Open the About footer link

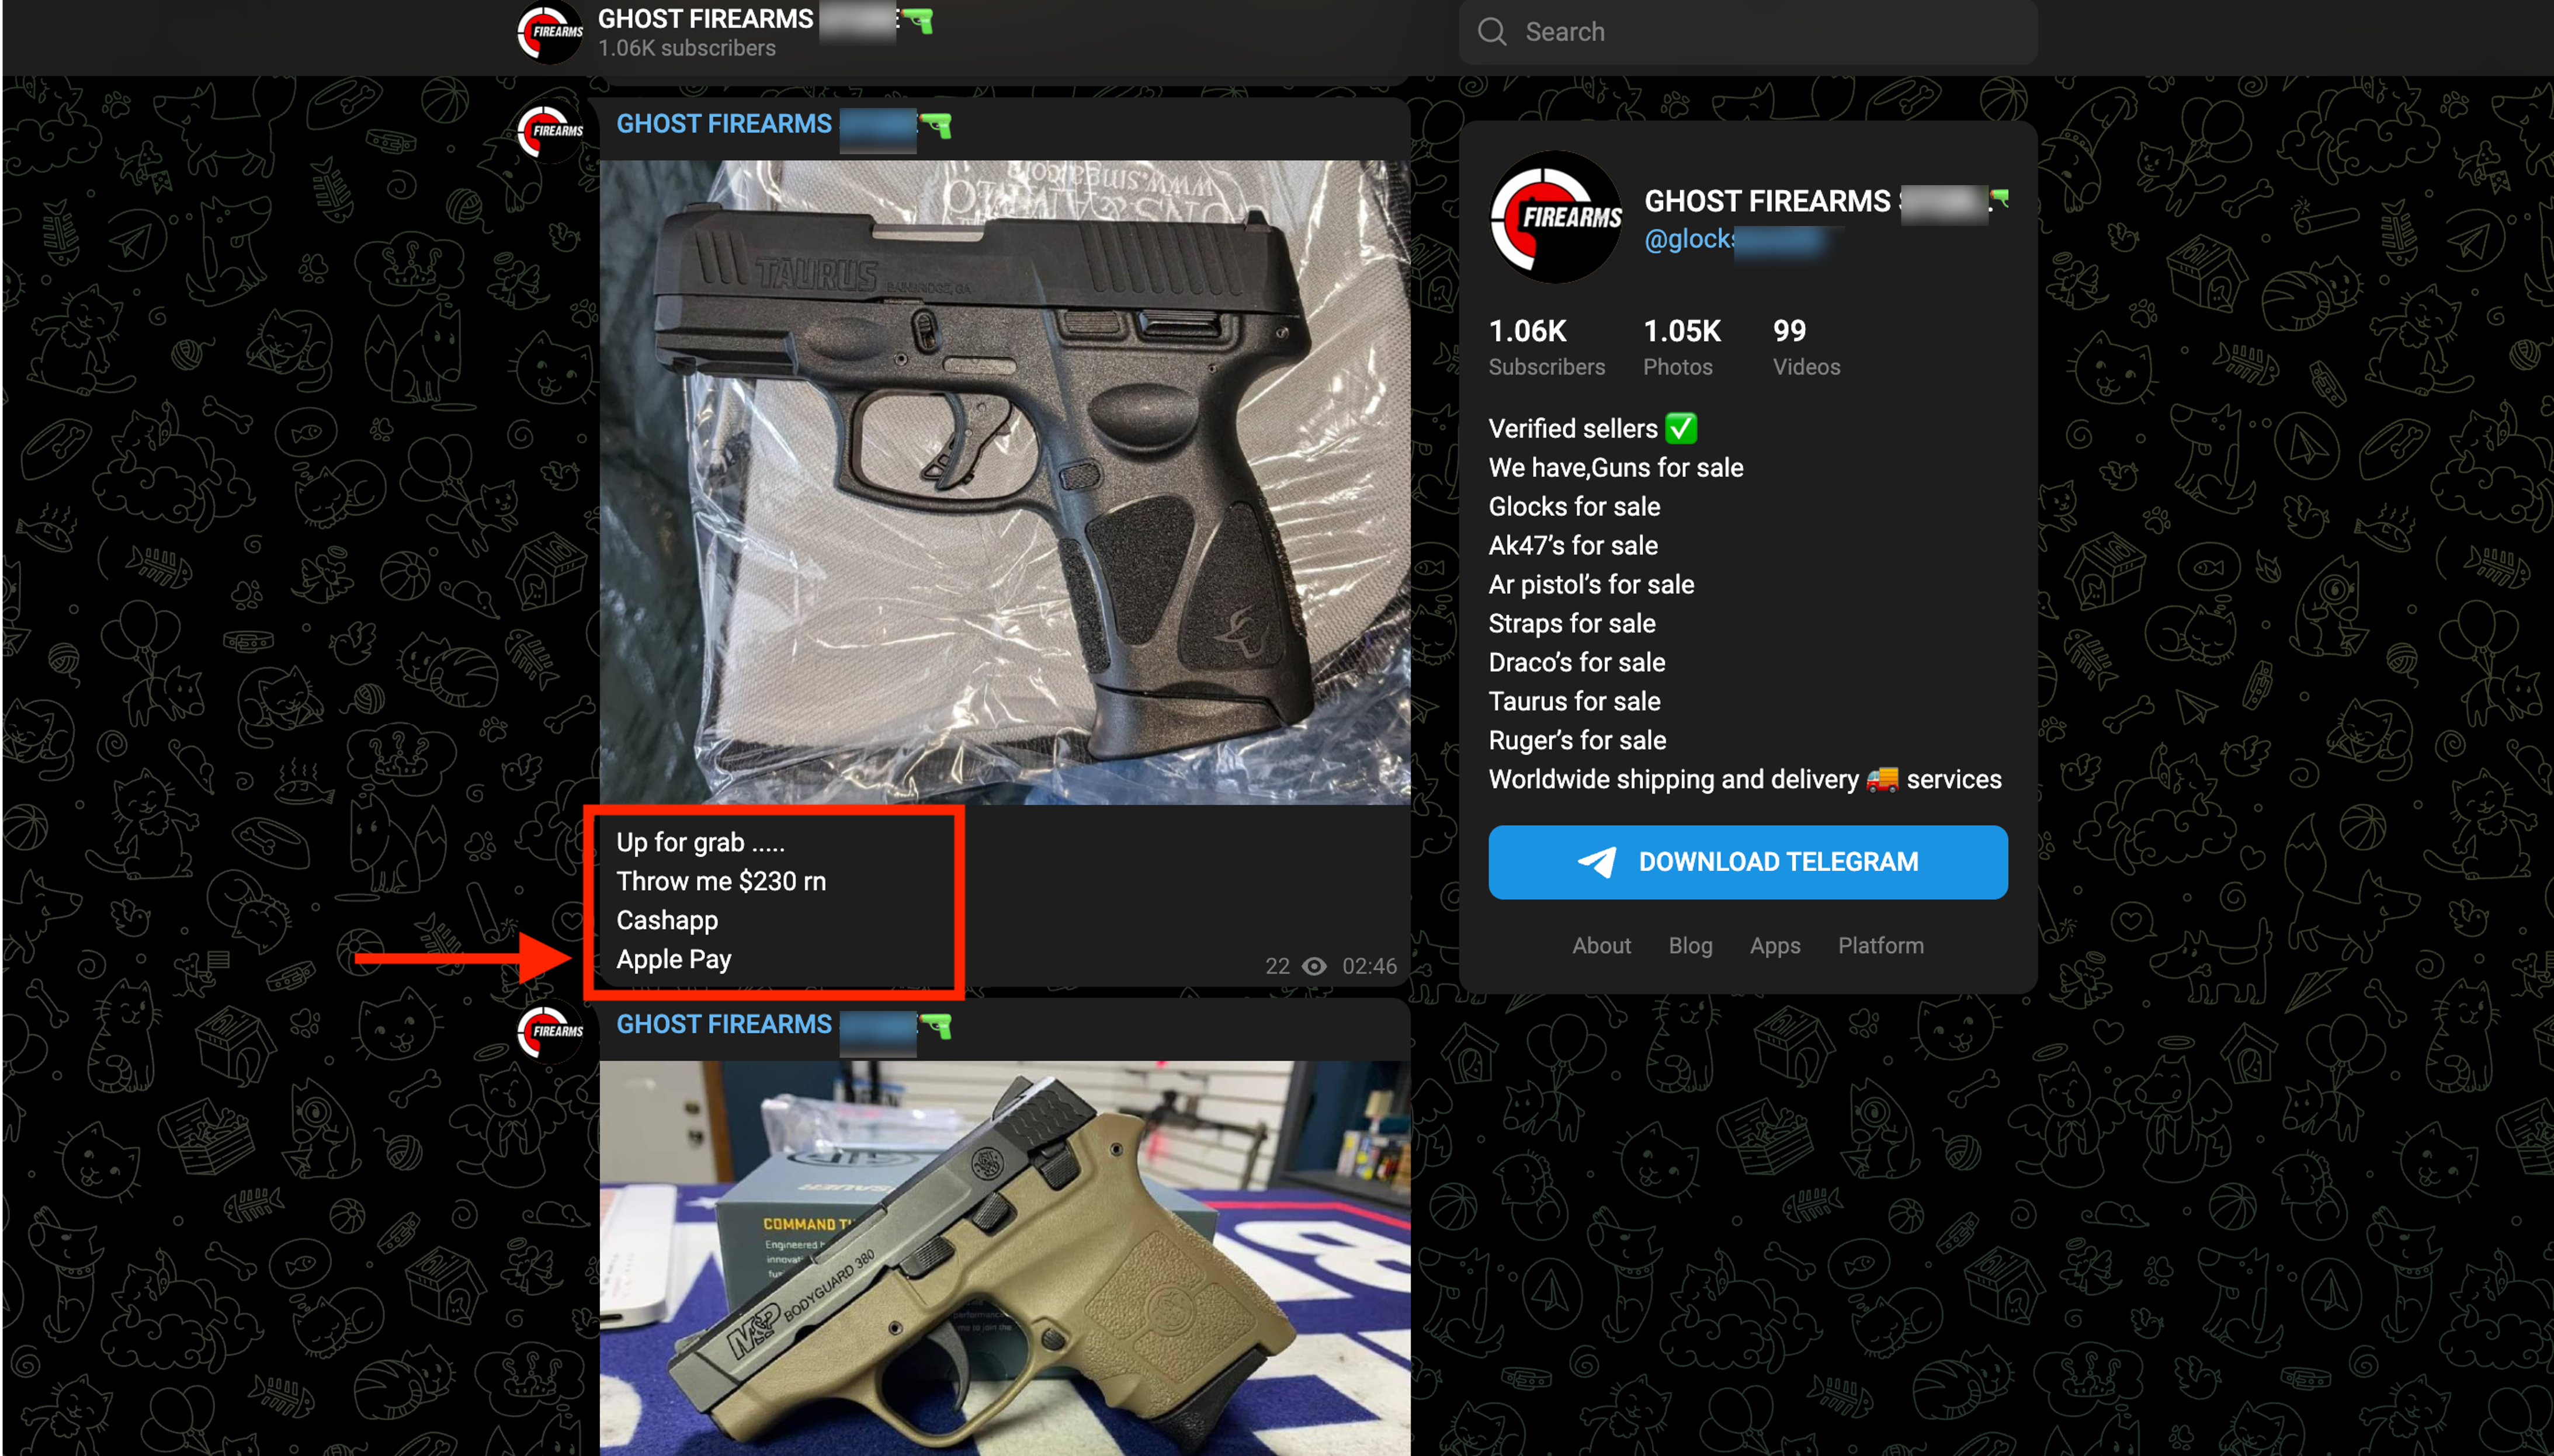pos(1601,945)
